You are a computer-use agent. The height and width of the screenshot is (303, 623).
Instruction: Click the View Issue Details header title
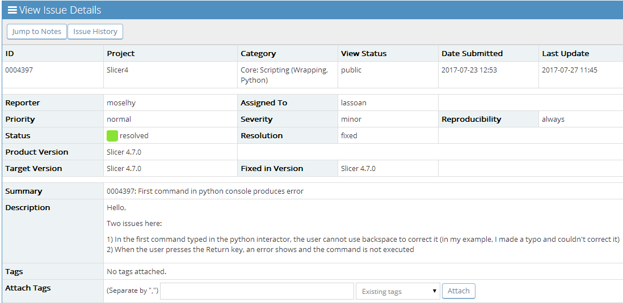click(x=60, y=10)
